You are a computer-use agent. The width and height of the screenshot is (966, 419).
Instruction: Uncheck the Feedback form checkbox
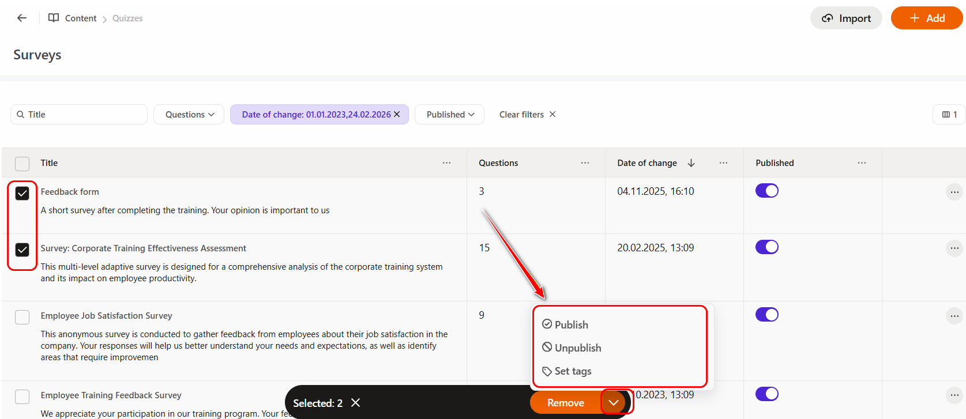point(22,193)
